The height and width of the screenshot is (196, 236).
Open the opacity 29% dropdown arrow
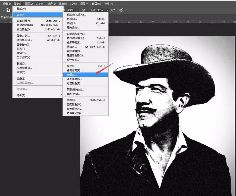click(78, 10)
